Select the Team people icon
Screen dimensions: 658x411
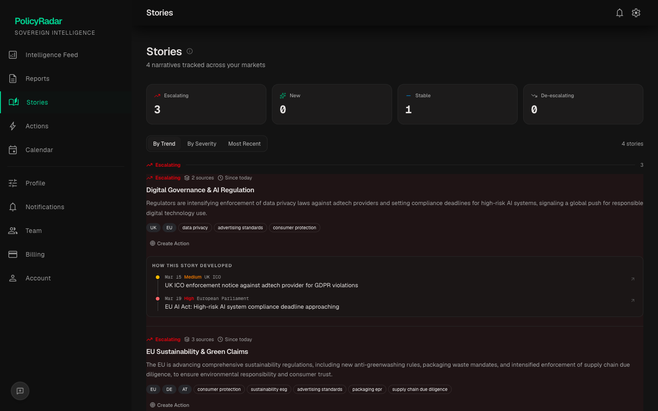pyautogui.click(x=13, y=231)
